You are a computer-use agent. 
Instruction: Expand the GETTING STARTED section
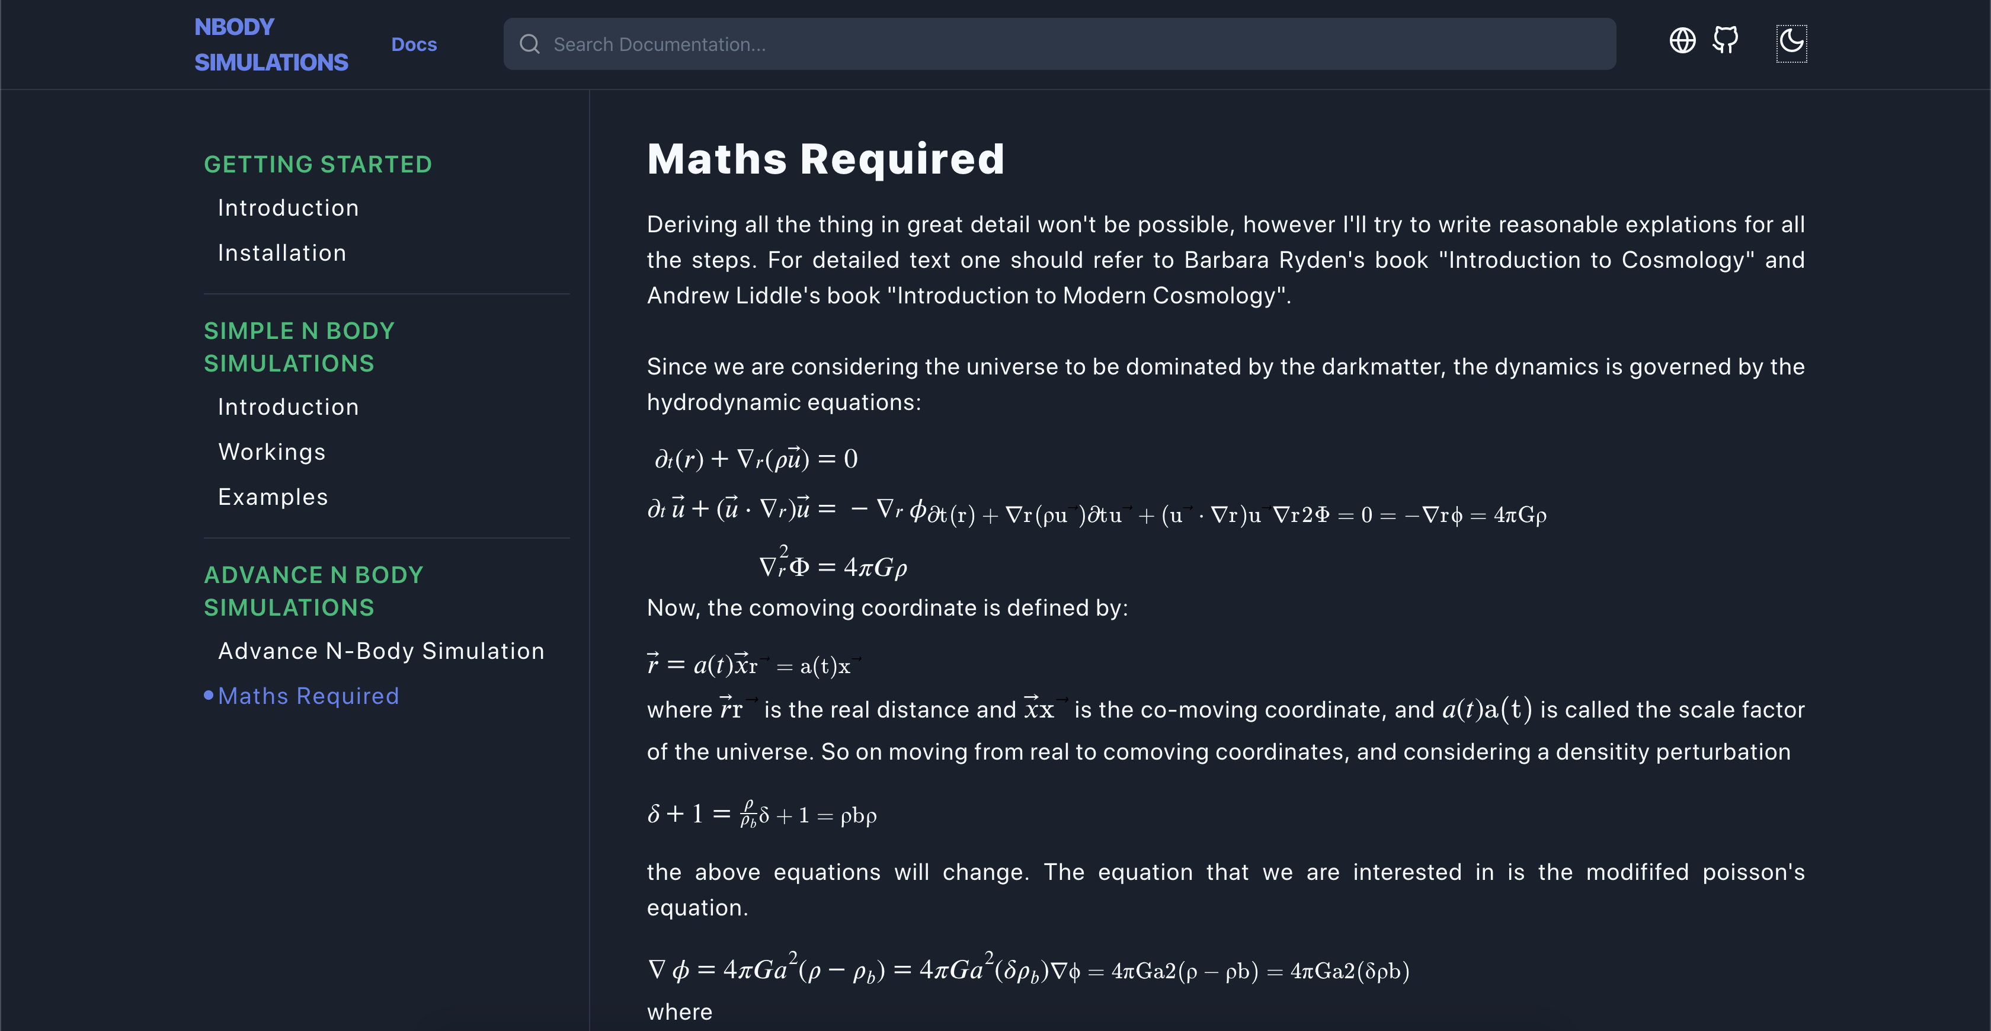[318, 164]
